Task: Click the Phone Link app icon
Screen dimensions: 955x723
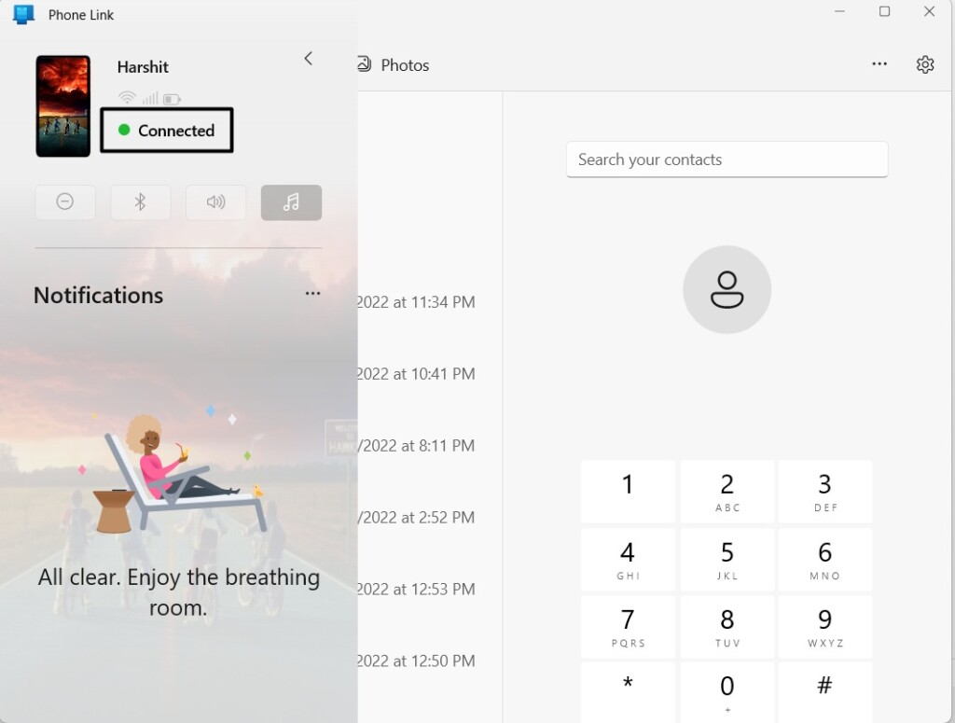Action: [23, 15]
